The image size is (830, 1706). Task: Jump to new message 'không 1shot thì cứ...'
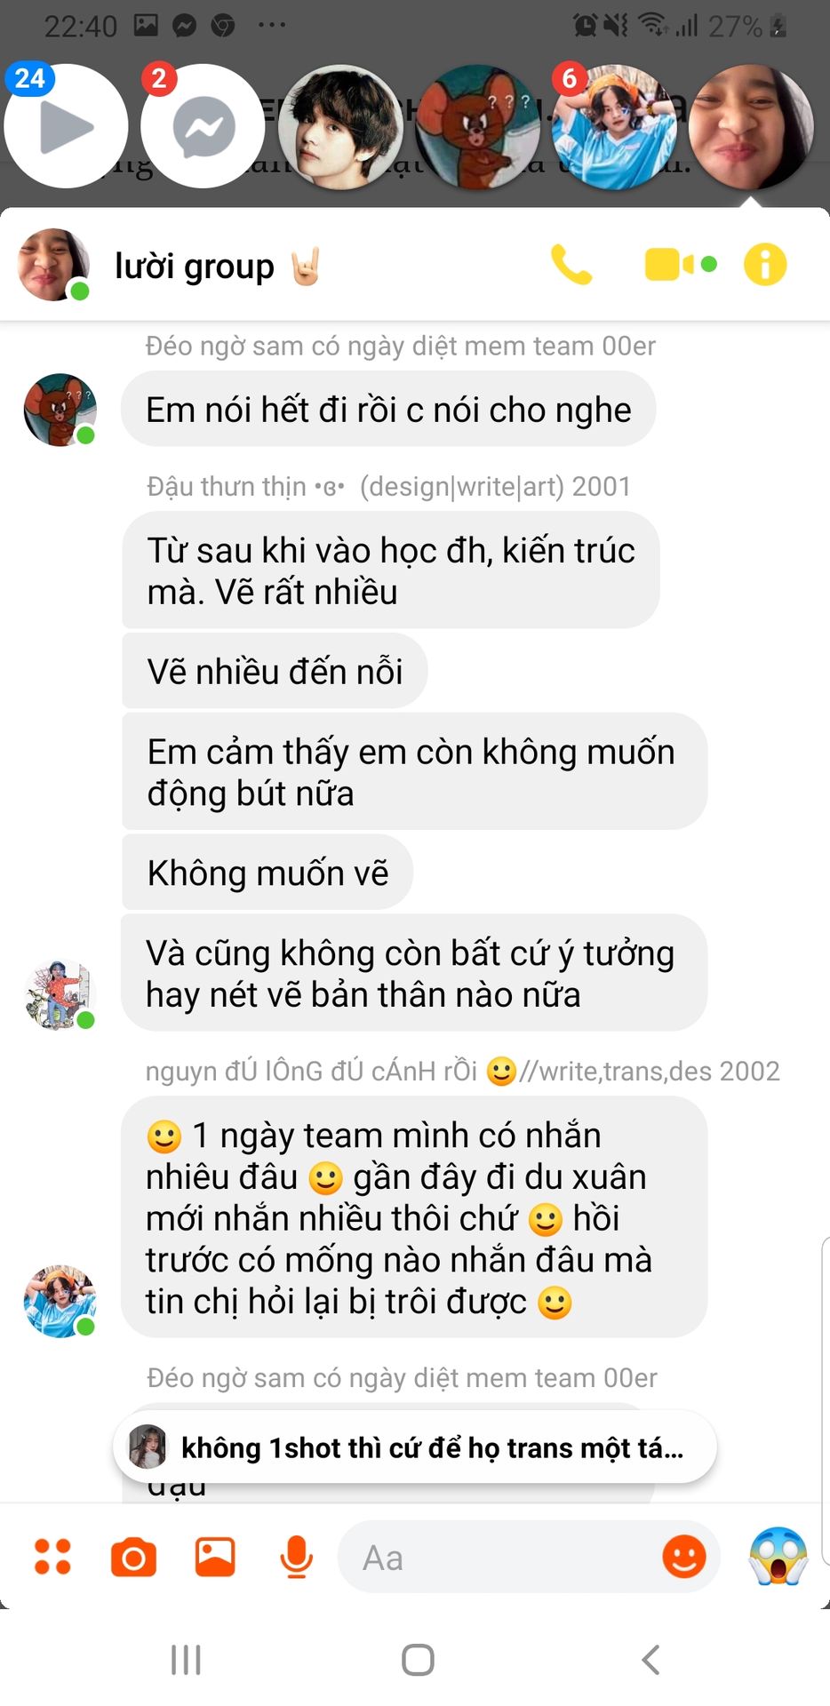pyautogui.click(x=415, y=1447)
